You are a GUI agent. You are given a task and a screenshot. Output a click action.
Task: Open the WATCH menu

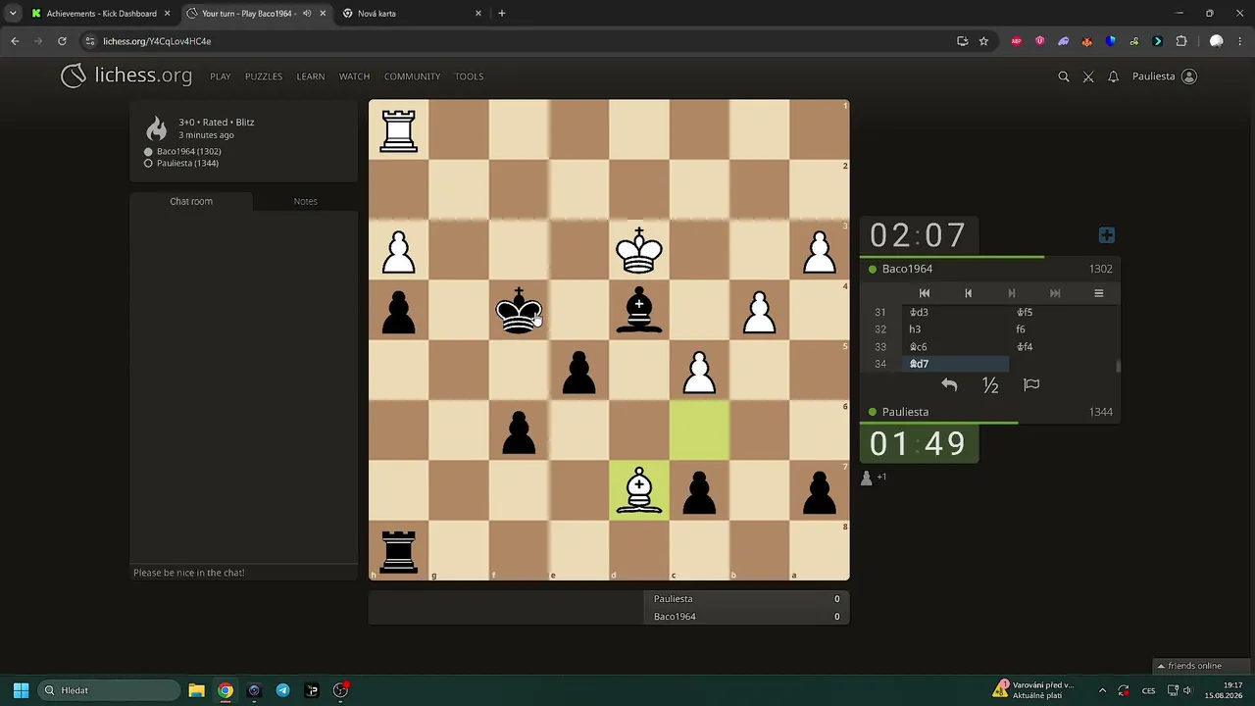click(354, 76)
